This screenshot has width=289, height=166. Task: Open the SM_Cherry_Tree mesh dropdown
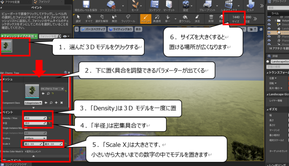coord(52,89)
